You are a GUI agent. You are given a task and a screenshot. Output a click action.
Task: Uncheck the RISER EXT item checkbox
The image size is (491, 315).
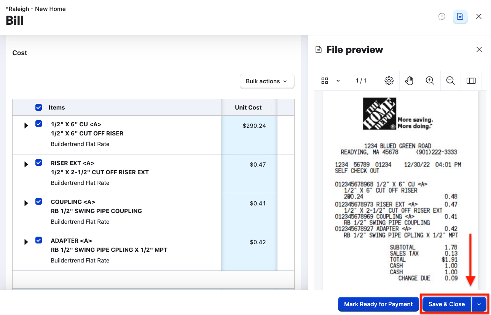pyautogui.click(x=38, y=162)
